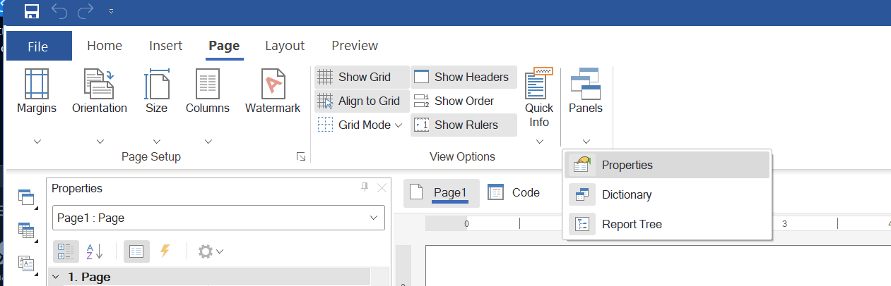Image resolution: width=891 pixels, height=286 pixels.
Task: Click the sidebar text component icon
Action: tap(26, 264)
